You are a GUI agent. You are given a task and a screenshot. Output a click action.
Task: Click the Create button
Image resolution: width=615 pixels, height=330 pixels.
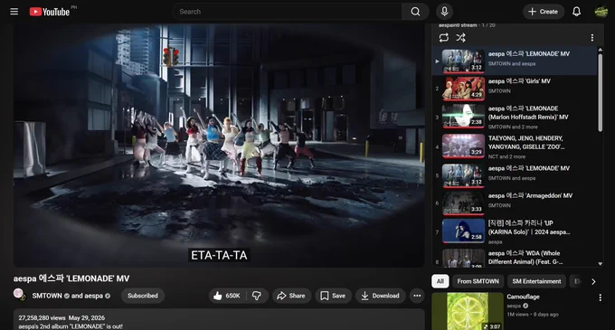(x=544, y=12)
